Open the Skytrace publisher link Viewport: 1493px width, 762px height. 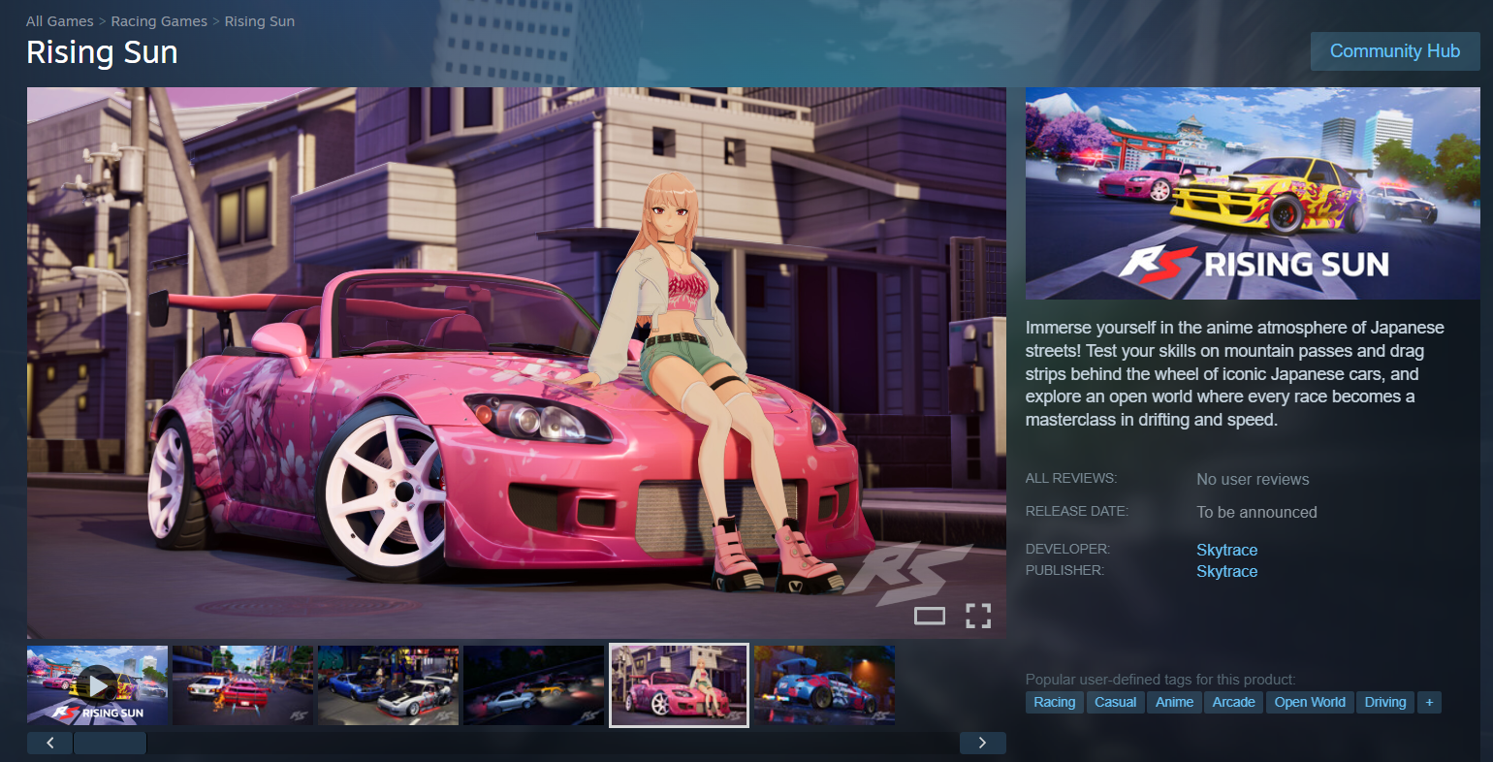click(x=1226, y=571)
